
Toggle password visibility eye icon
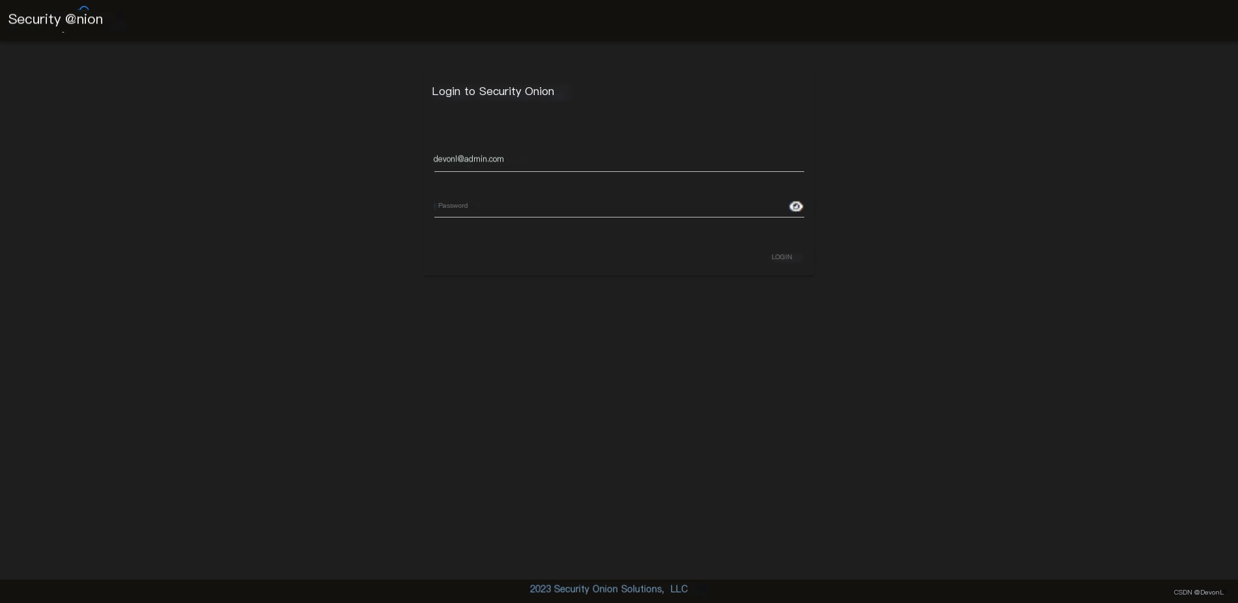796,206
